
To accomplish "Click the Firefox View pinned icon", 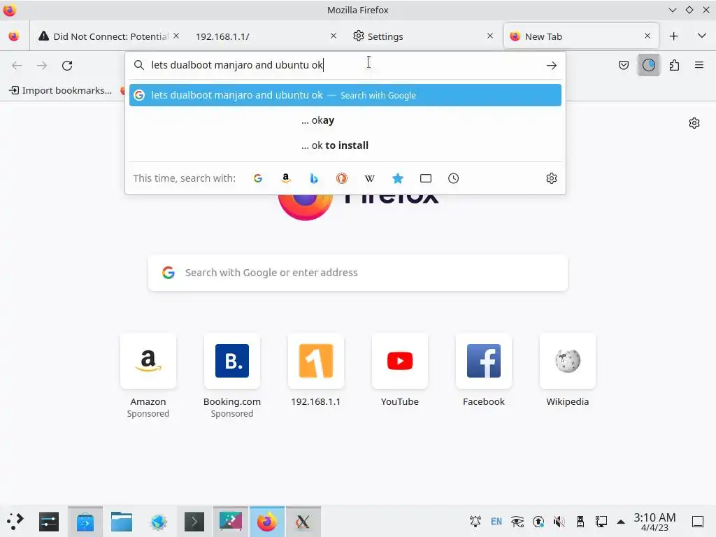I will pyautogui.click(x=14, y=36).
